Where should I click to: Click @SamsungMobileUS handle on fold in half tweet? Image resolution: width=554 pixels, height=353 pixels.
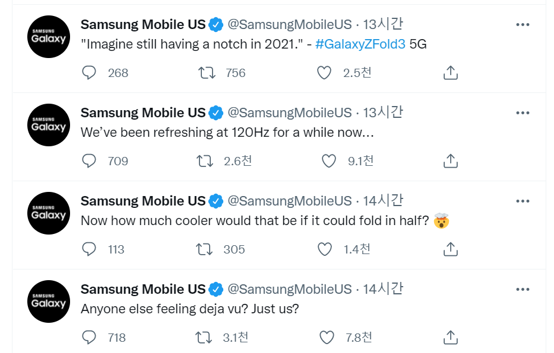pos(290,201)
